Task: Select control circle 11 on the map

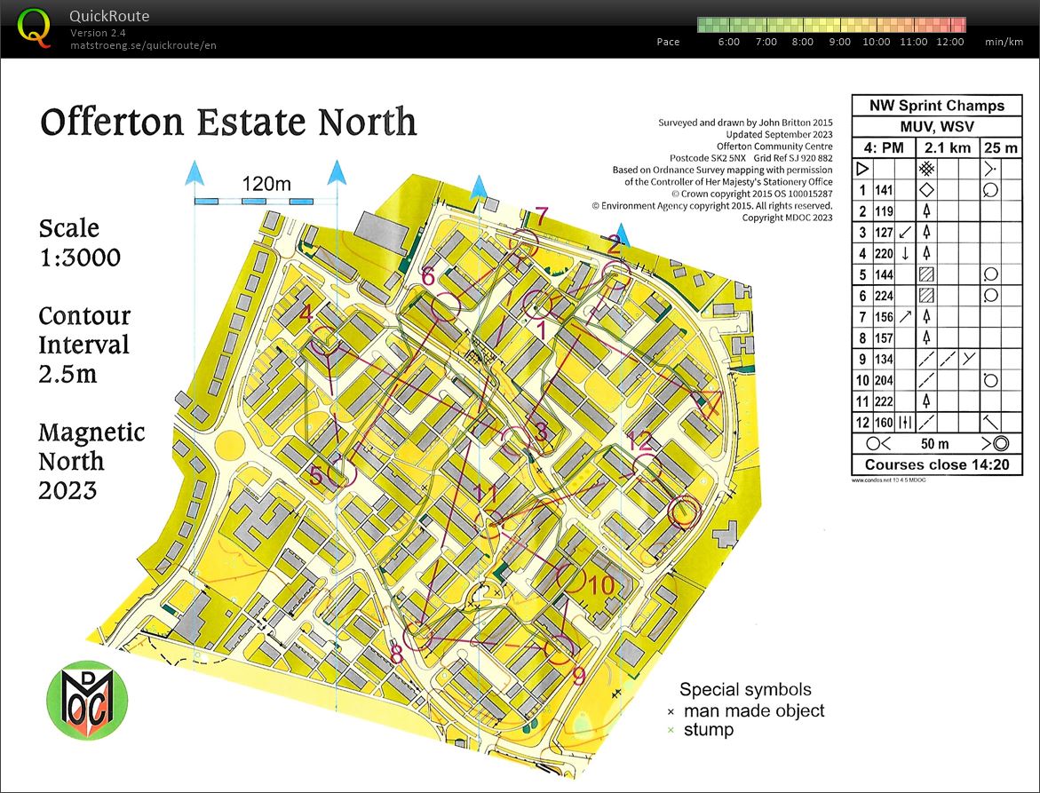Action: coord(491,524)
